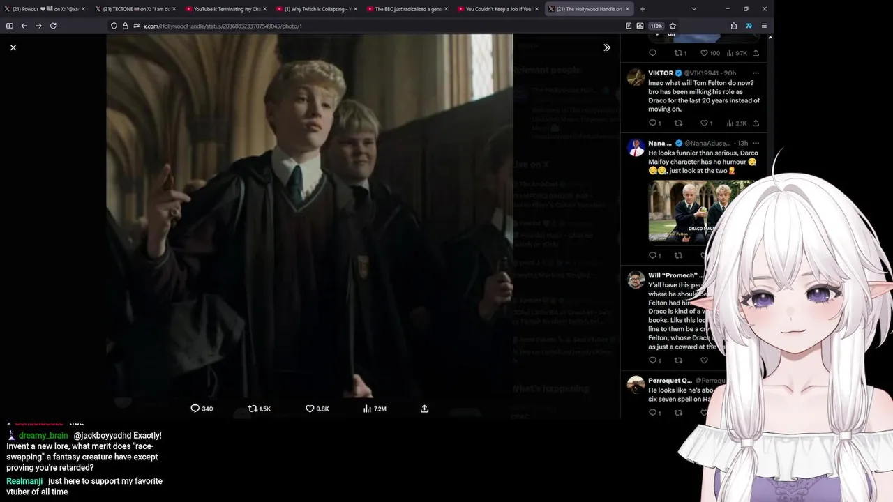Image resolution: width=893 pixels, height=502 pixels.
Task: Go forward one page in browser
Action: 38,26
